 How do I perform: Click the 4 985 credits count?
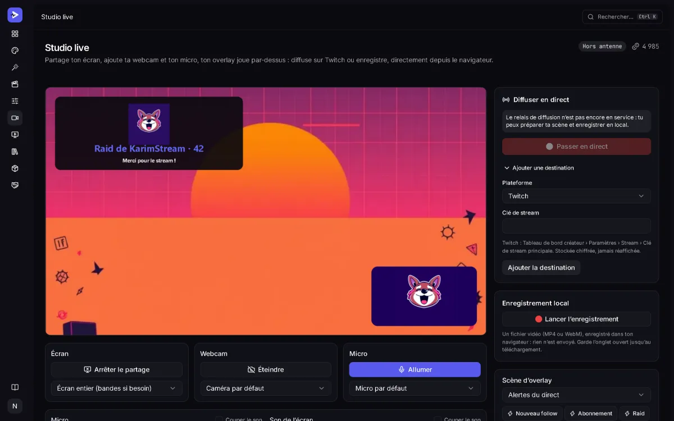[x=650, y=46]
